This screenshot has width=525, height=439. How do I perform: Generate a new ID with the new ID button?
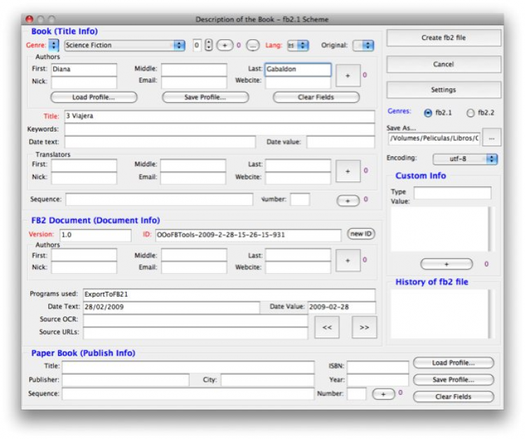(x=361, y=234)
